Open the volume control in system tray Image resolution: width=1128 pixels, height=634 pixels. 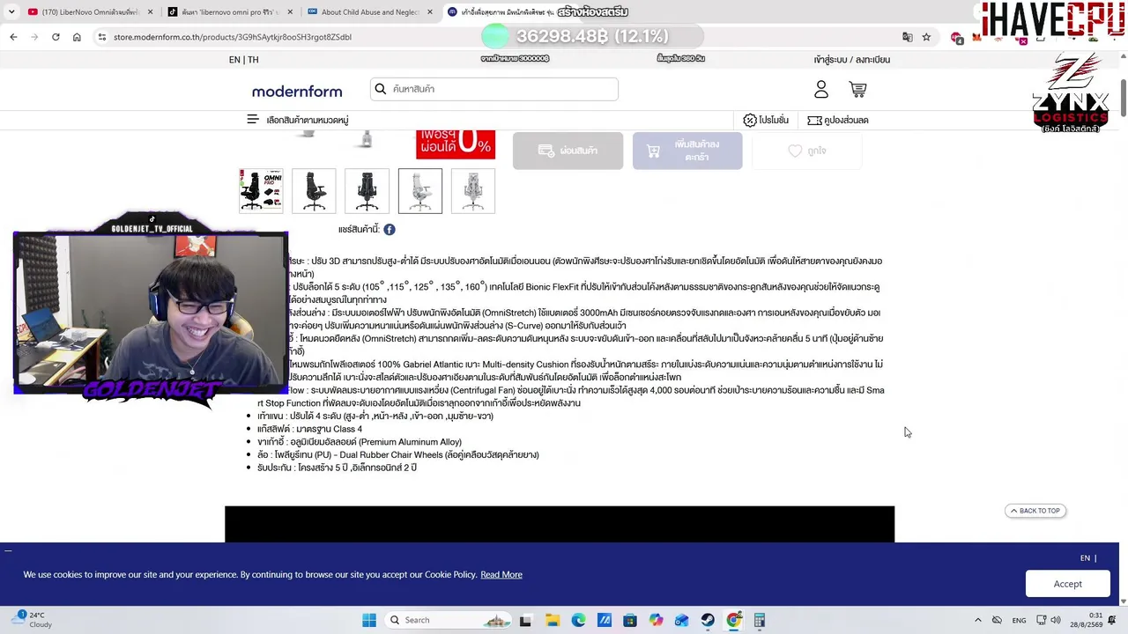(1056, 620)
